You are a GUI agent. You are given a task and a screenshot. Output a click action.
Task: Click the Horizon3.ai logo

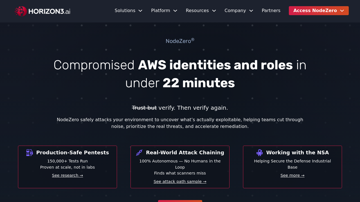(42, 11)
